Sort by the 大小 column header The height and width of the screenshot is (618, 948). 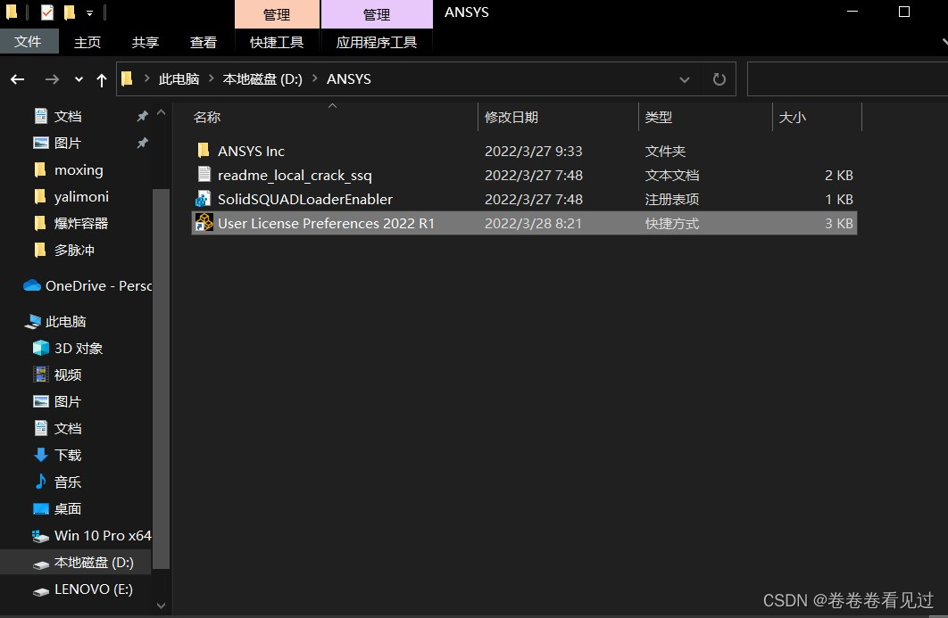point(793,117)
